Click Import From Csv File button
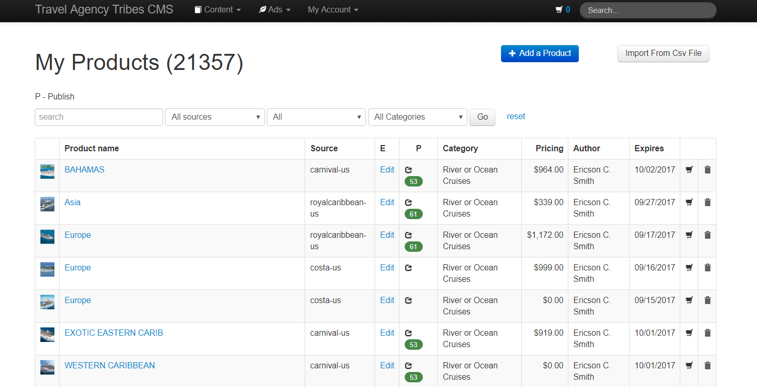This screenshot has height=387, width=757. point(663,53)
